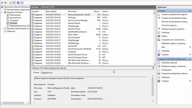Click Импорт настраиваемого представления action
Viewport: 192px width, 108px height.
pos(175,22)
